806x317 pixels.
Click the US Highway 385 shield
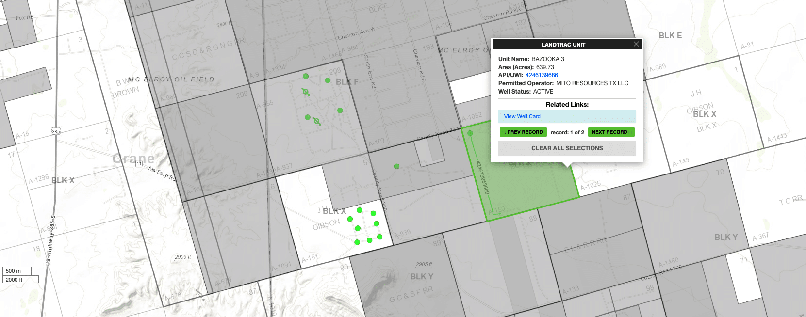pos(56,131)
